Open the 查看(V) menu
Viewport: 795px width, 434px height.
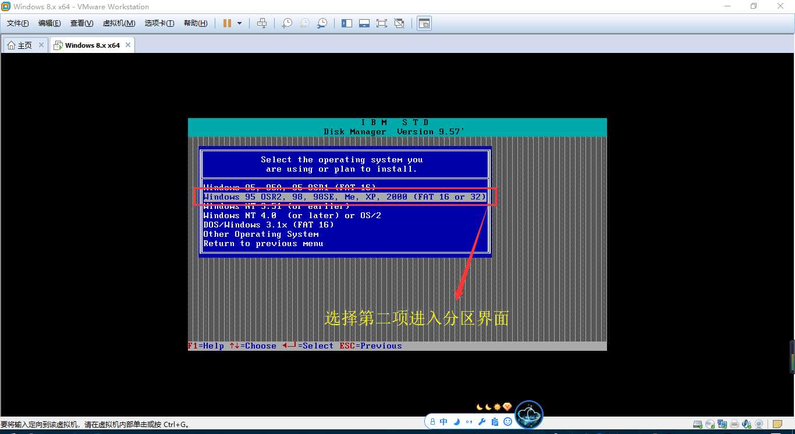81,23
